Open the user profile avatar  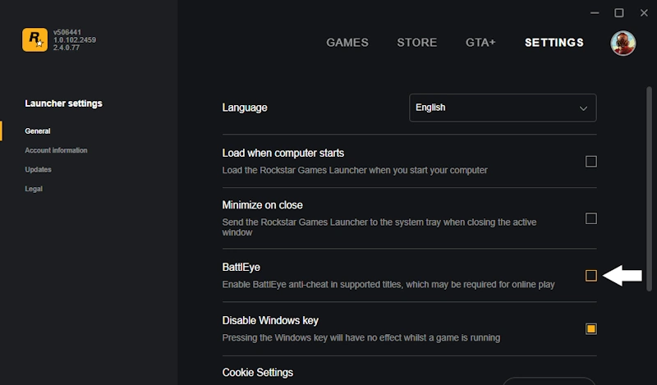(623, 43)
